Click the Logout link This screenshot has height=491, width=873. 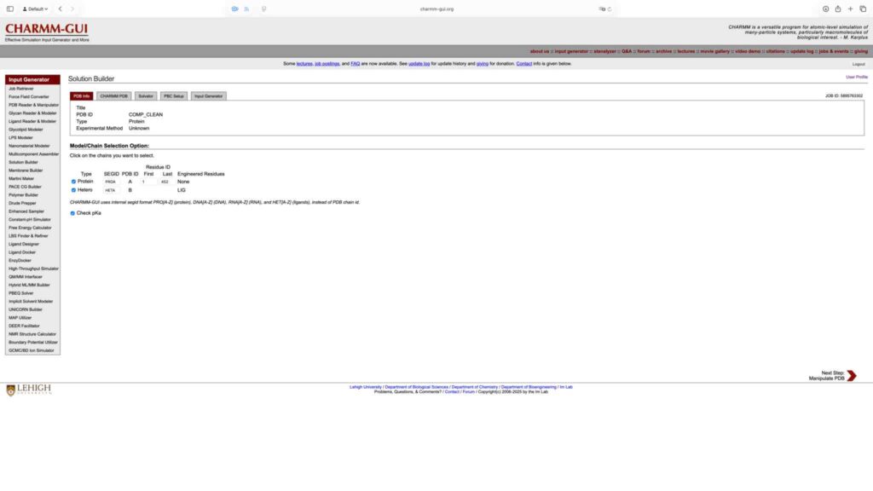click(x=859, y=64)
